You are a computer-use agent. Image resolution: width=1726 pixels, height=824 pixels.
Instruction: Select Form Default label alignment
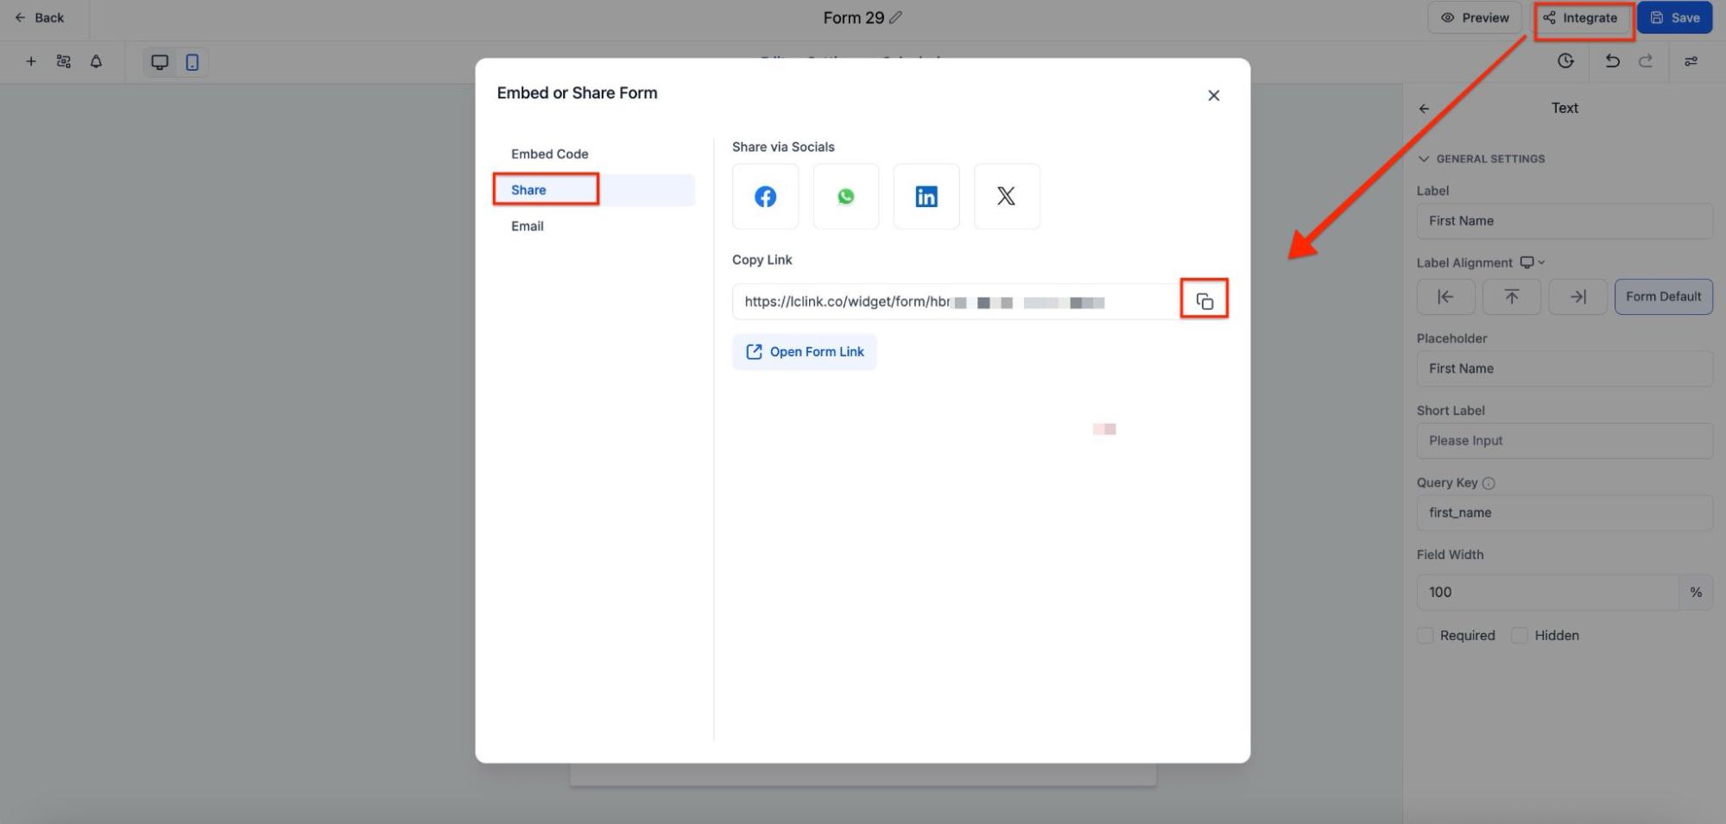pyautogui.click(x=1663, y=297)
